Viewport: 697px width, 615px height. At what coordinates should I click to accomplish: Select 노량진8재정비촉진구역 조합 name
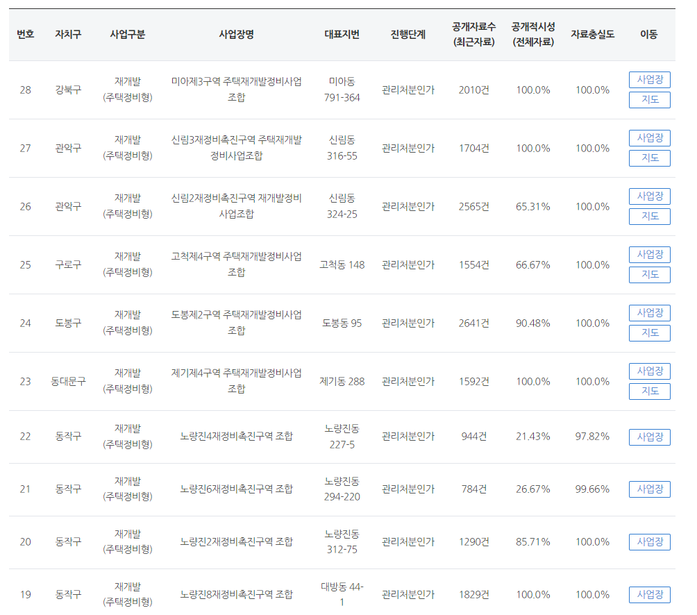(237, 595)
